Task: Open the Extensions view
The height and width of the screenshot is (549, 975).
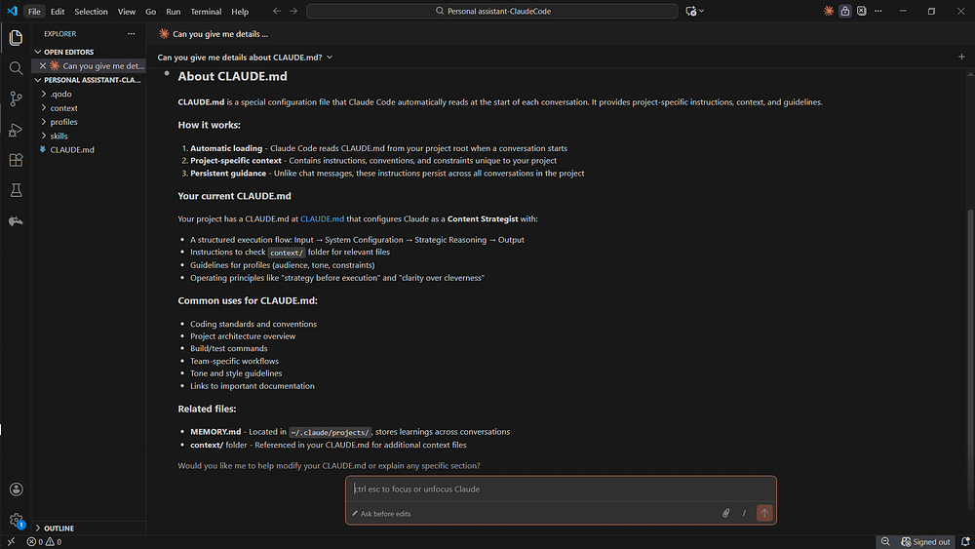Action: click(x=17, y=160)
